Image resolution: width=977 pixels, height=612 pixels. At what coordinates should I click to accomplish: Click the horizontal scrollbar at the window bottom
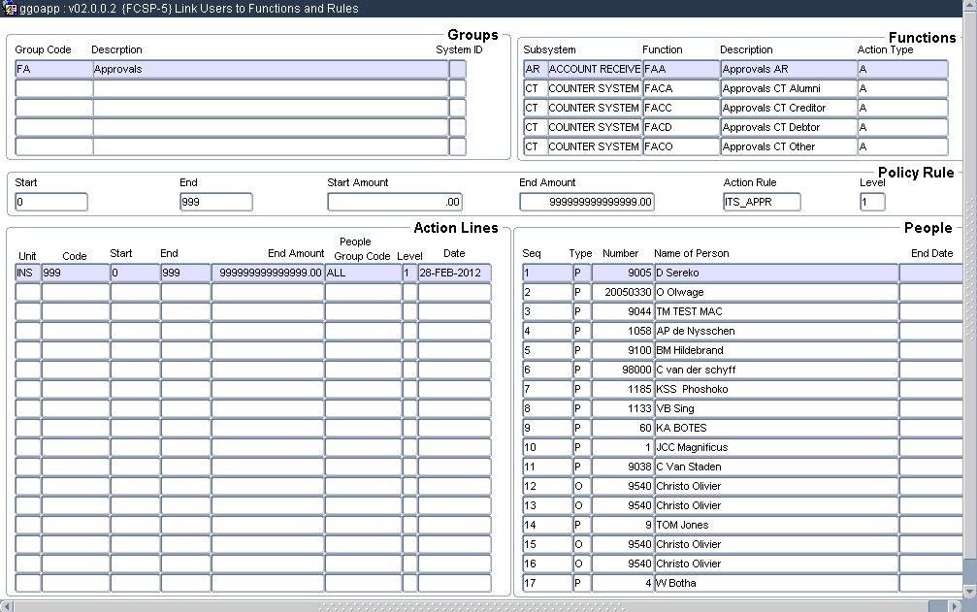485,606
